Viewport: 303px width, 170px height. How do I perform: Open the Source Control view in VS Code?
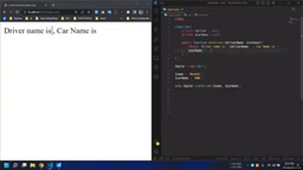(x=157, y=29)
